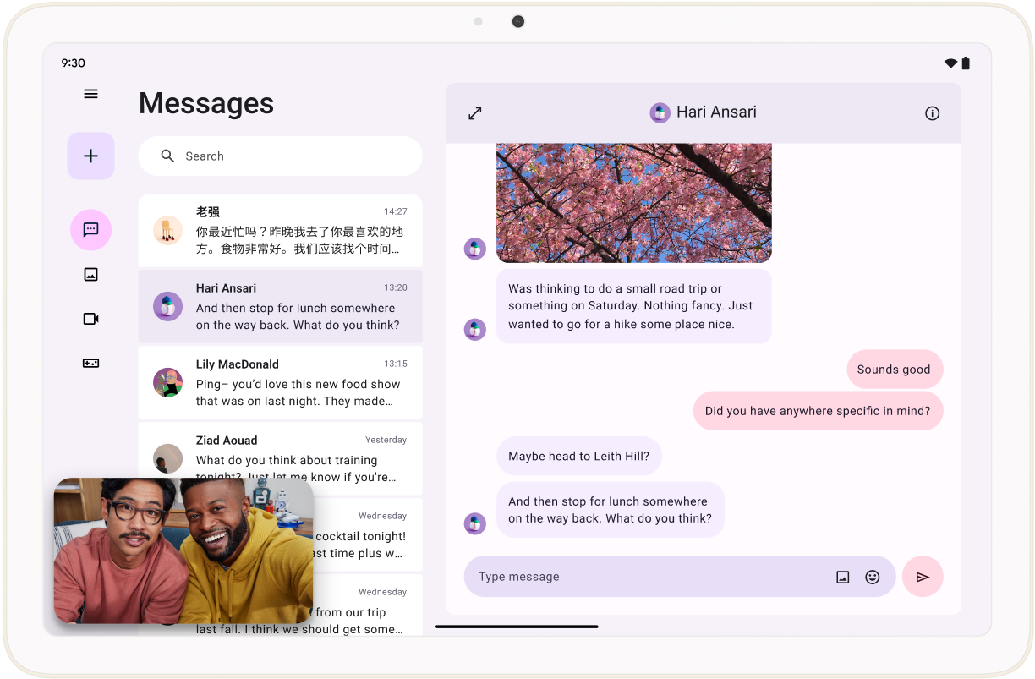Open the conversation with 老强
This screenshot has height=679, width=1035.
[280, 230]
